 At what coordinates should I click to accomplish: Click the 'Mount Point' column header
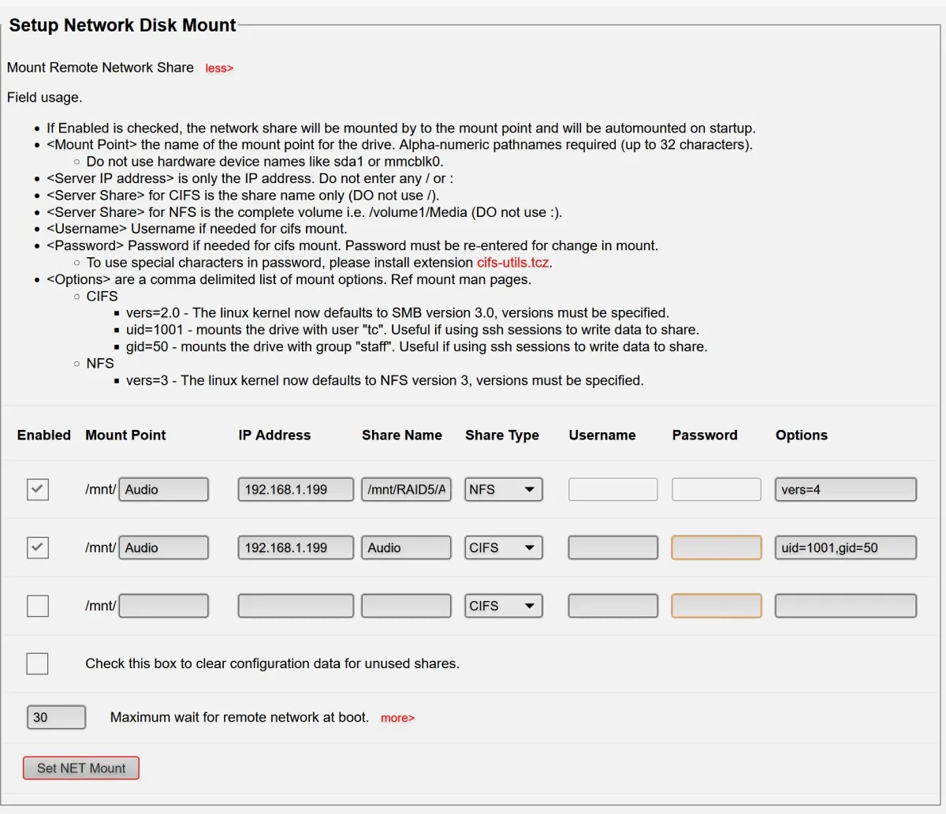click(x=125, y=435)
